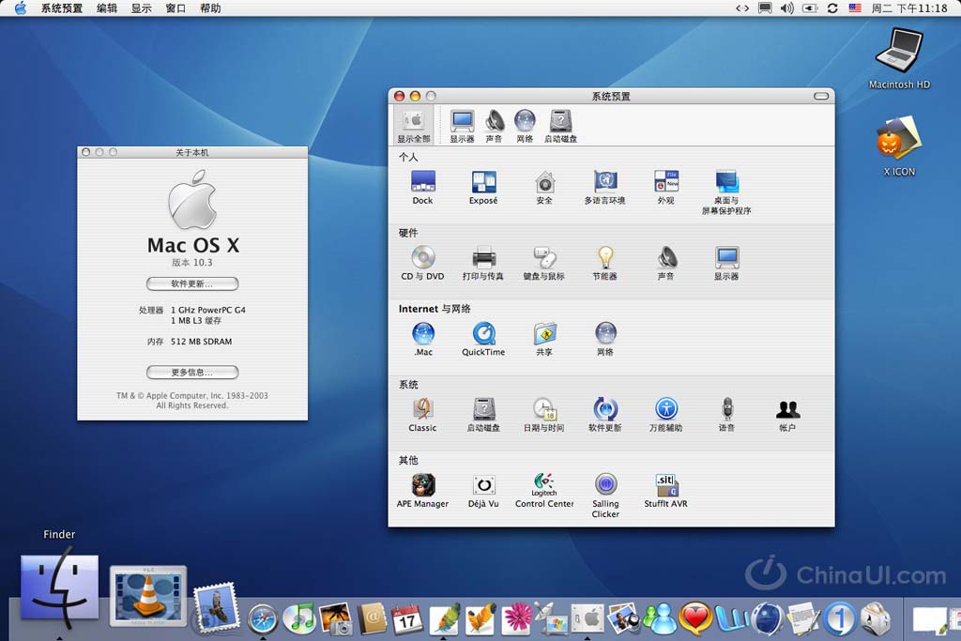Open the 节能器 (Energy Saver) pane
Screen dimensions: 961x641
605,264
